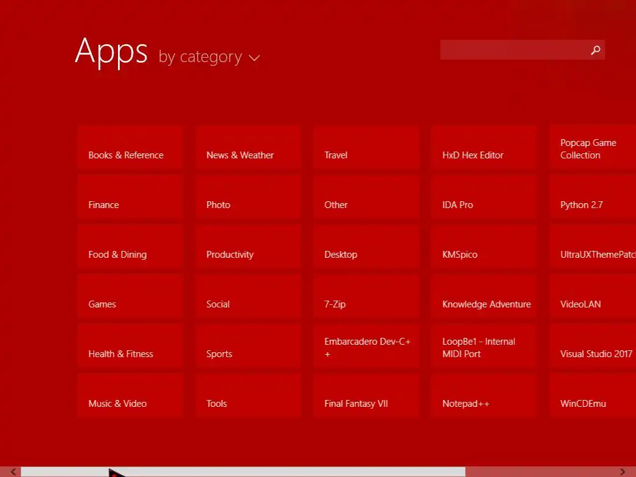Click the search magnifier icon
Viewport: 636px width, 477px height.
pos(595,50)
